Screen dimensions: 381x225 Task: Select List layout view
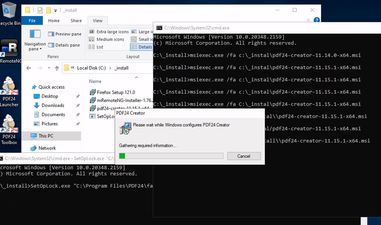click(96, 47)
